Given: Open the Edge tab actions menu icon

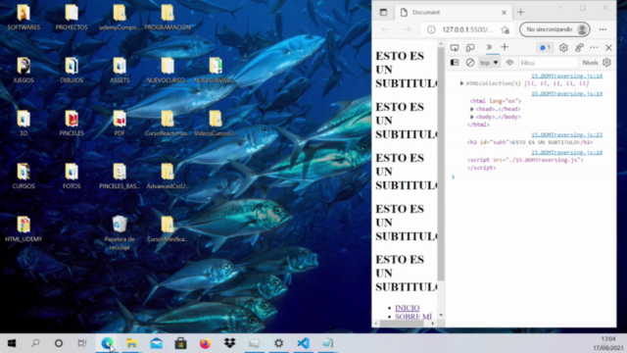Looking at the screenshot, I should 383,13.
